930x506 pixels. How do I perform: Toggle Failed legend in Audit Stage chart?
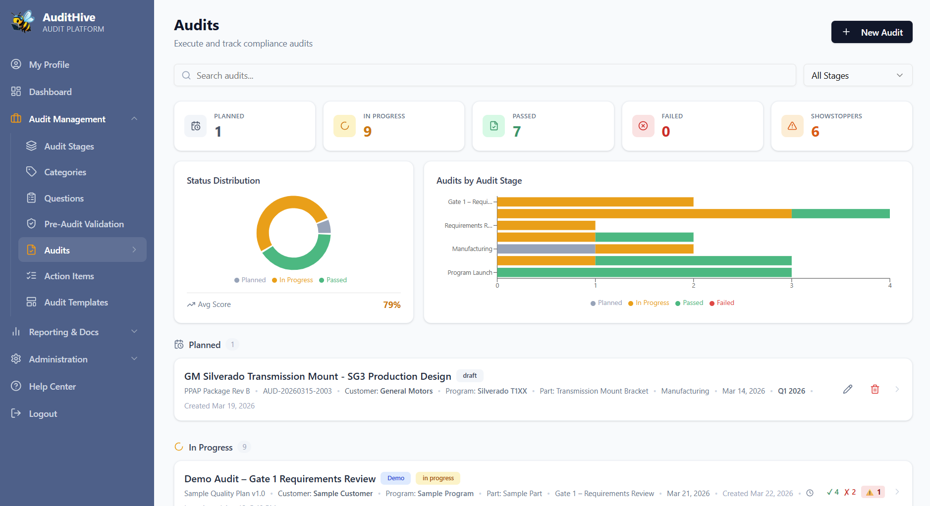click(722, 303)
